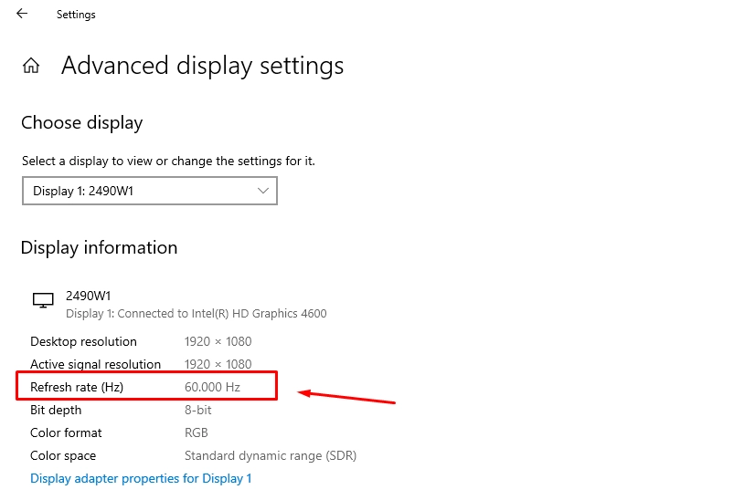Click the Refresh rate (Hz) label

click(77, 387)
